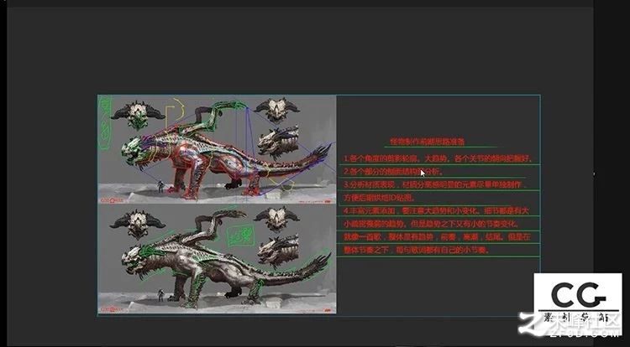Click the title line 怪物制作前期思路准备

tap(427, 142)
